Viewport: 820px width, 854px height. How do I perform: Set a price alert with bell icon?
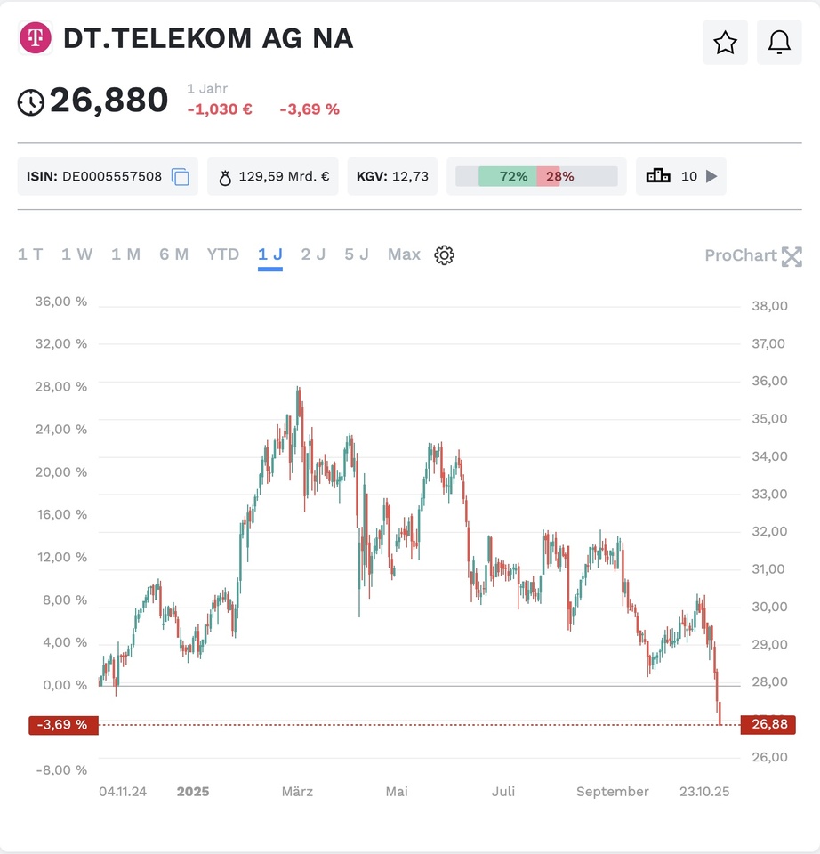[x=779, y=43]
